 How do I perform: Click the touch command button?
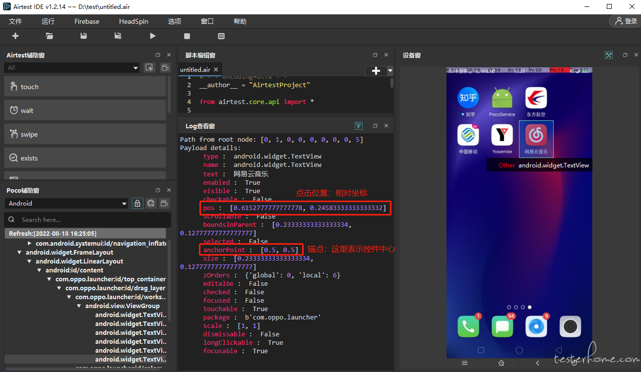(85, 87)
